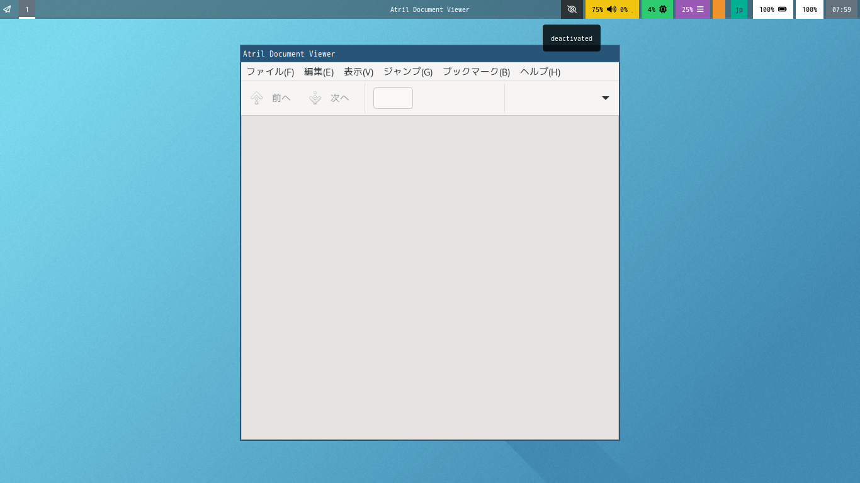The image size is (860, 483).
Task: Click the deactivated notification popup
Action: (x=572, y=38)
